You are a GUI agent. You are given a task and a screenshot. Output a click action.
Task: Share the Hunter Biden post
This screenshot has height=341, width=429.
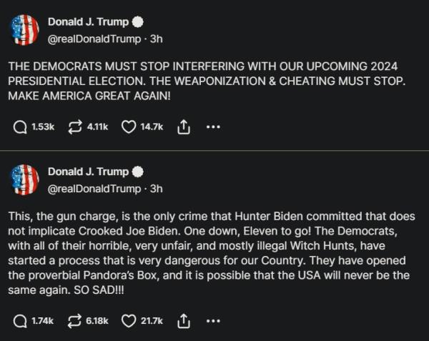tap(183, 321)
